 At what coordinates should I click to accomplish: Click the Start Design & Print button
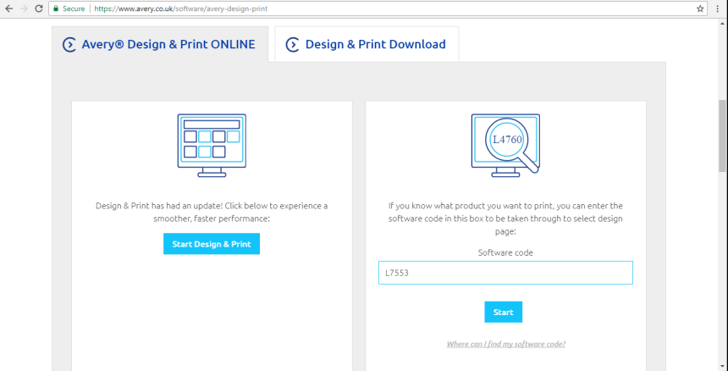click(212, 244)
